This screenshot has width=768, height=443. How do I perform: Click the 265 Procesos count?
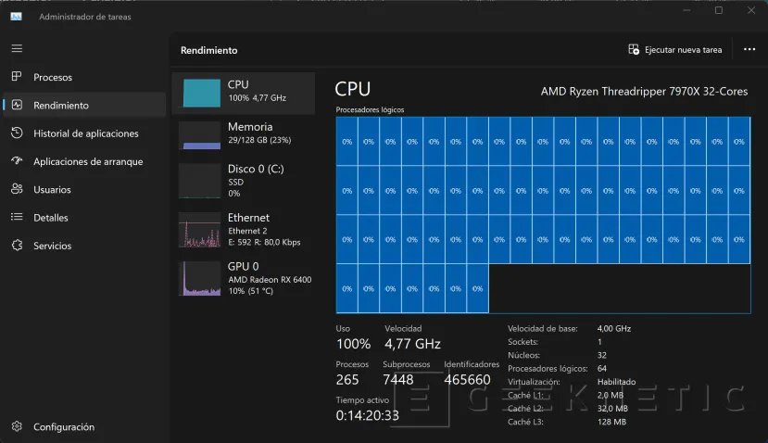pyautogui.click(x=347, y=380)
